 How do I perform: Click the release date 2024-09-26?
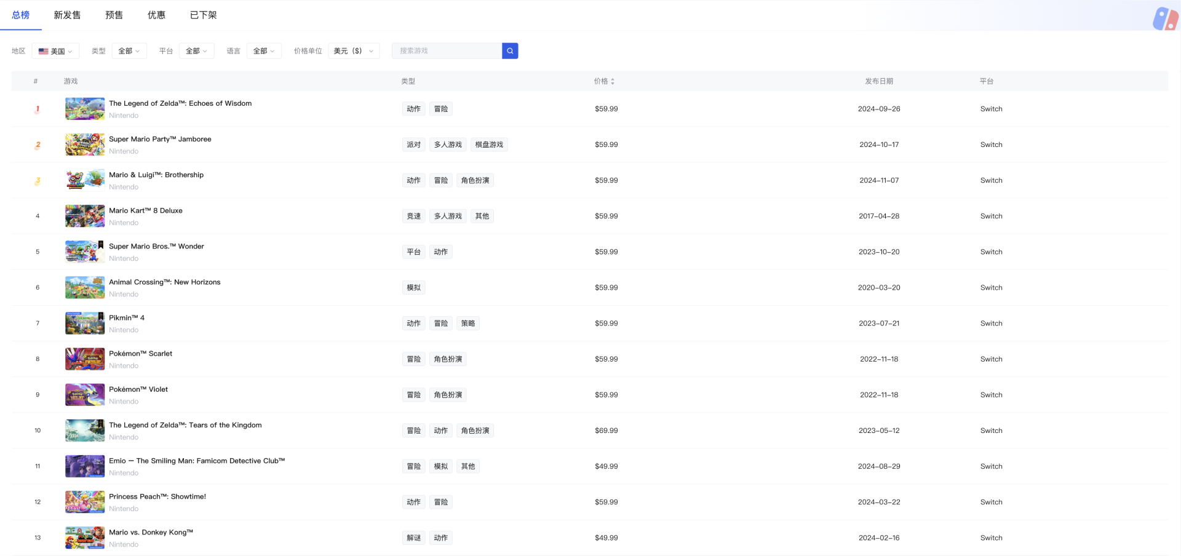pyautogui.click(x=879, y=109)
